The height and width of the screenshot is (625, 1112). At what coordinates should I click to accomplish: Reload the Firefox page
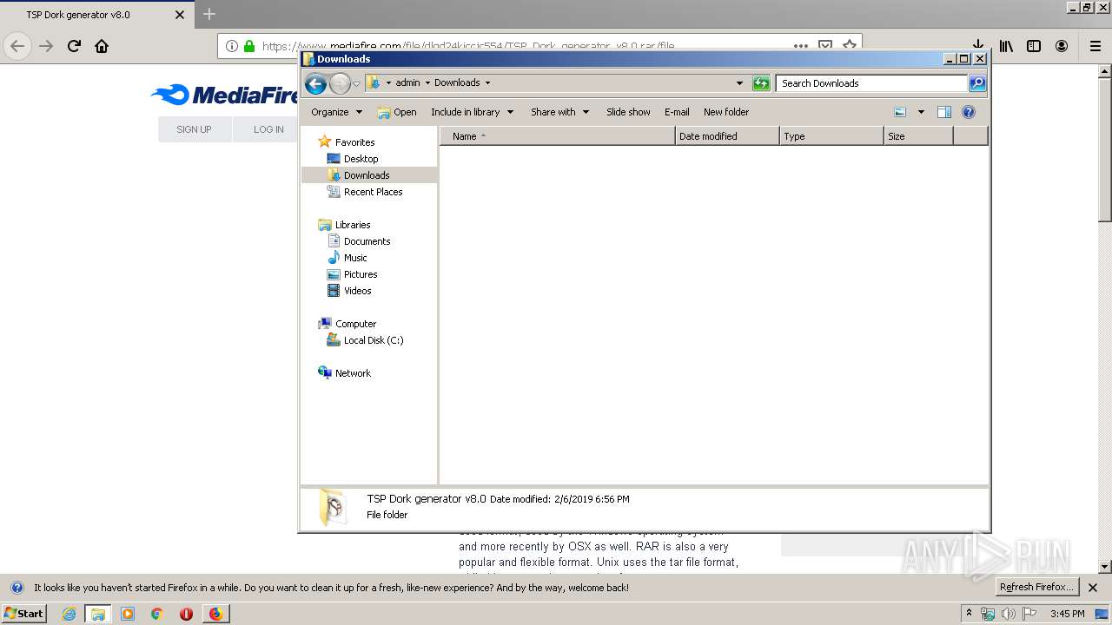tap(74, 46)
